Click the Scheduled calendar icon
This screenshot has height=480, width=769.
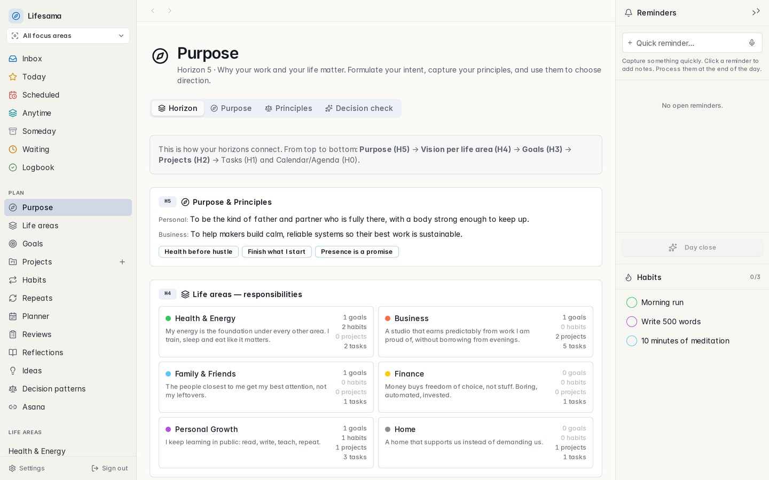coord(13,95)
